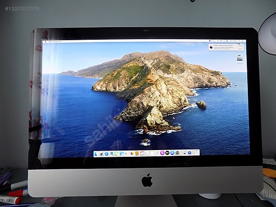The image size is (276, 207).
Task: Open System Preferences gear in dock
Action: point(177,153)
